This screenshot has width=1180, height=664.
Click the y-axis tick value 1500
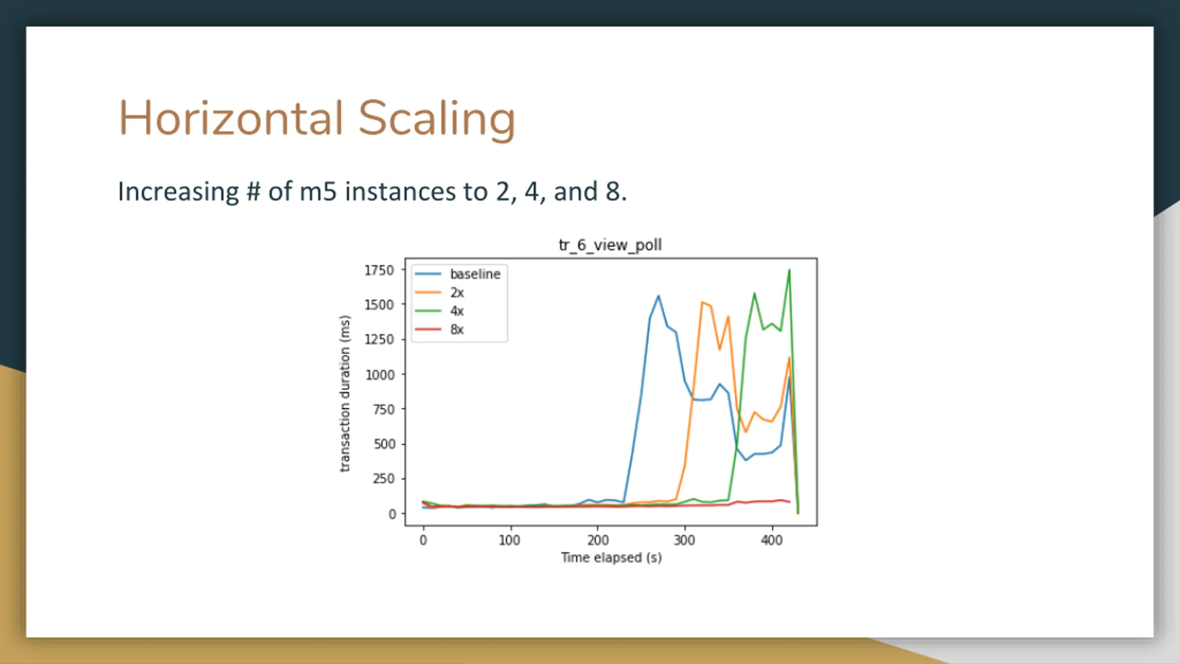[x=379, y=305]
